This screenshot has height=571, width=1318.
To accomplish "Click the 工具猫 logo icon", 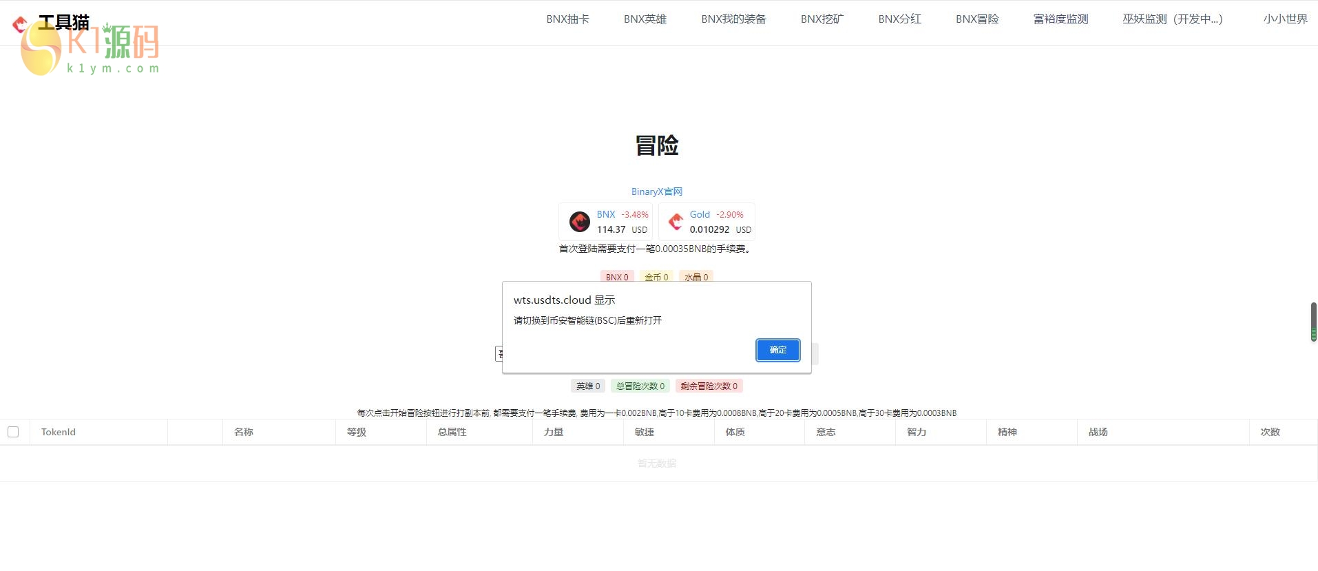I will 20,25.
